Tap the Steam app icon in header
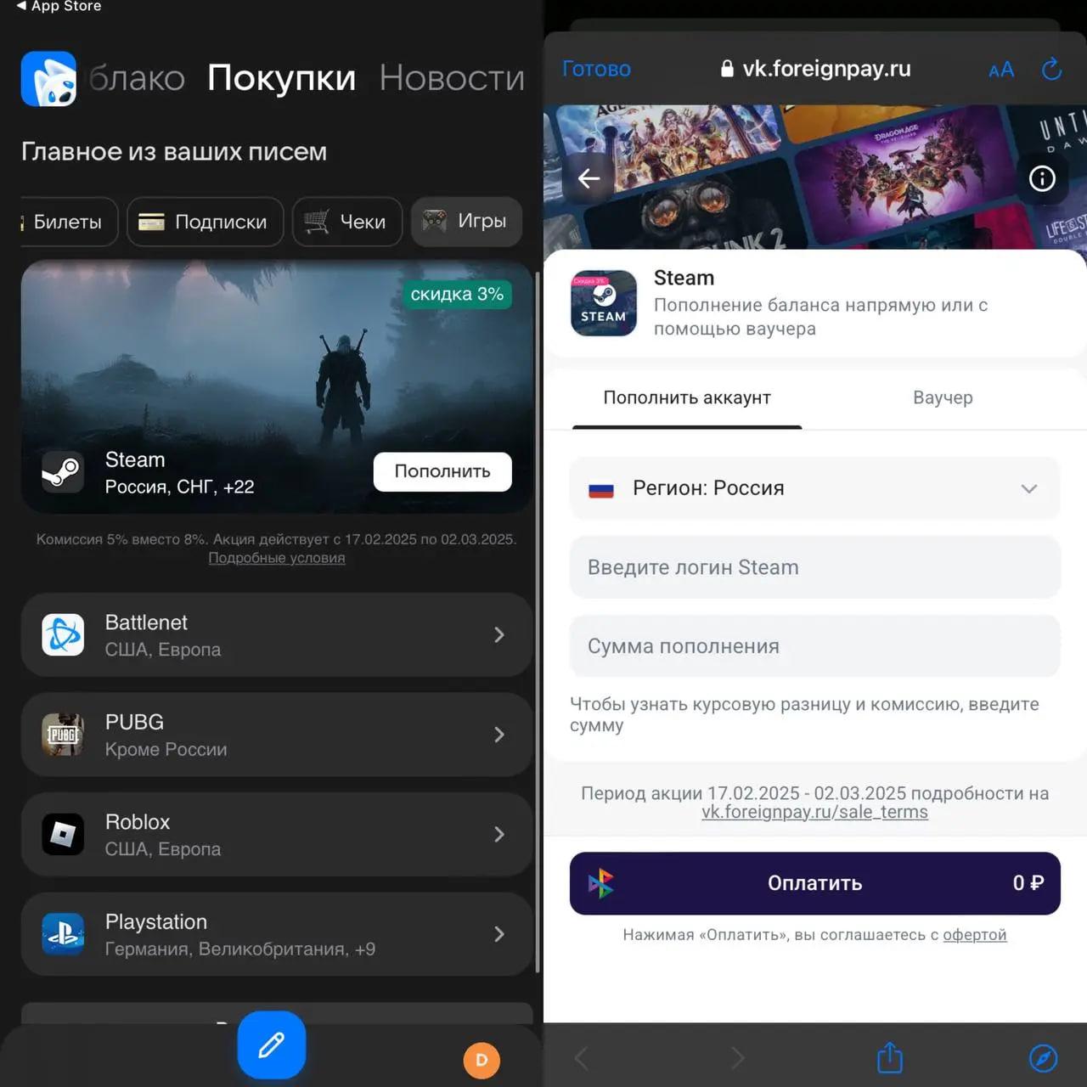This screenshot has width=1087, height=1087. click(604, 303)
